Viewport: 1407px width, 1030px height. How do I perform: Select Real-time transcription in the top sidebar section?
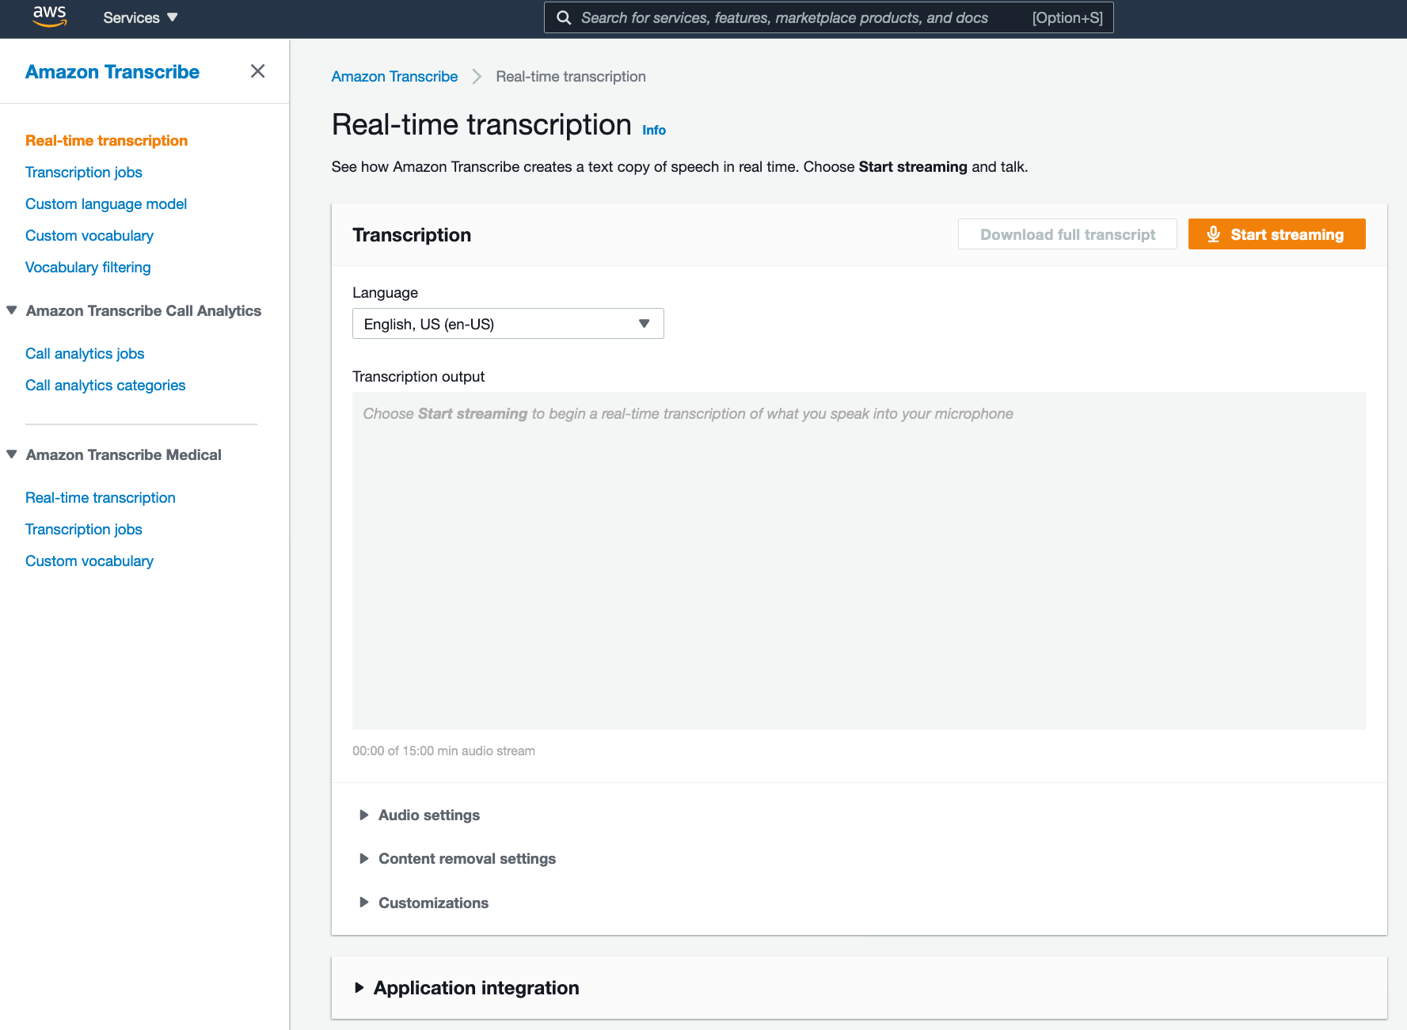(106, 140)
